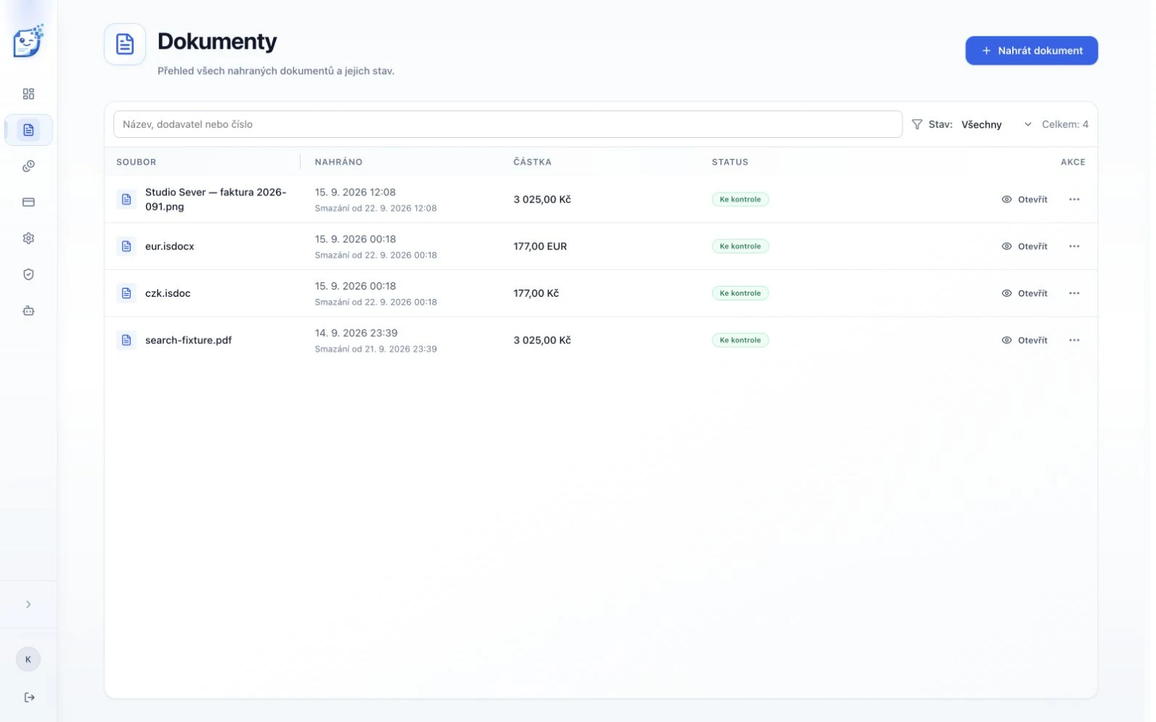
Task: Open the credit card icon in sidebar
Action: (28, 202)
